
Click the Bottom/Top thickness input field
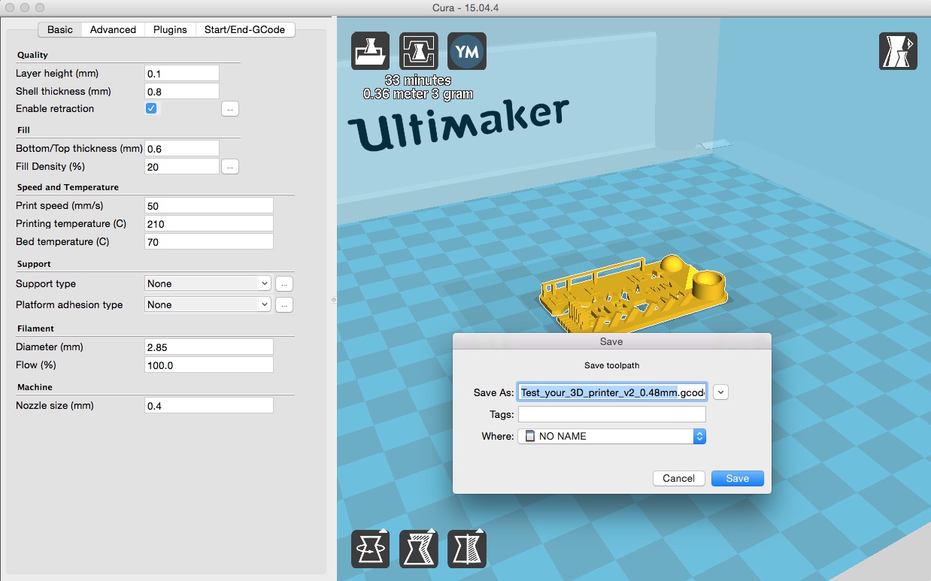(x=182, y=148)
